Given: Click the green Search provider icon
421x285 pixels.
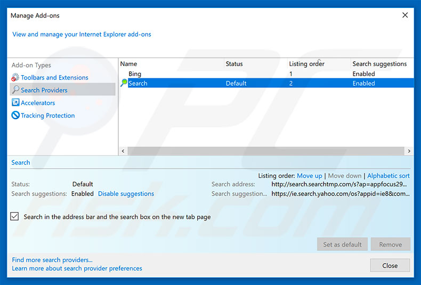Looking at the screenshot, I should coord(124,83).
